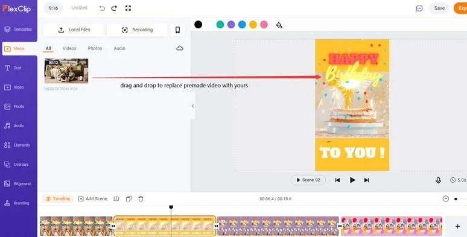467x237 pixels.
Task: Select the teal green color swatch
Action: (220, 25)
